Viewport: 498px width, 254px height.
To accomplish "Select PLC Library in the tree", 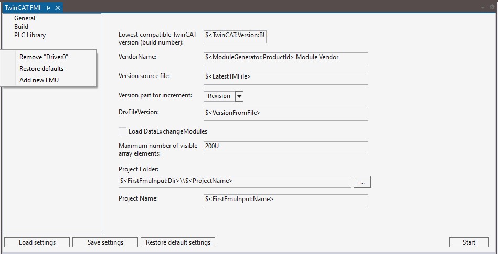I will [30, 35].
